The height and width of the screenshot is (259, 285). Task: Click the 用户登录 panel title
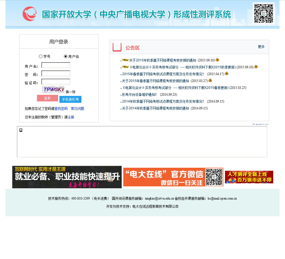pyautogui.click(x=59, y=42)
